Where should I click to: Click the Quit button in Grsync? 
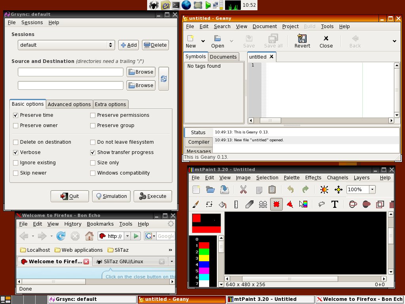(70, 196)
